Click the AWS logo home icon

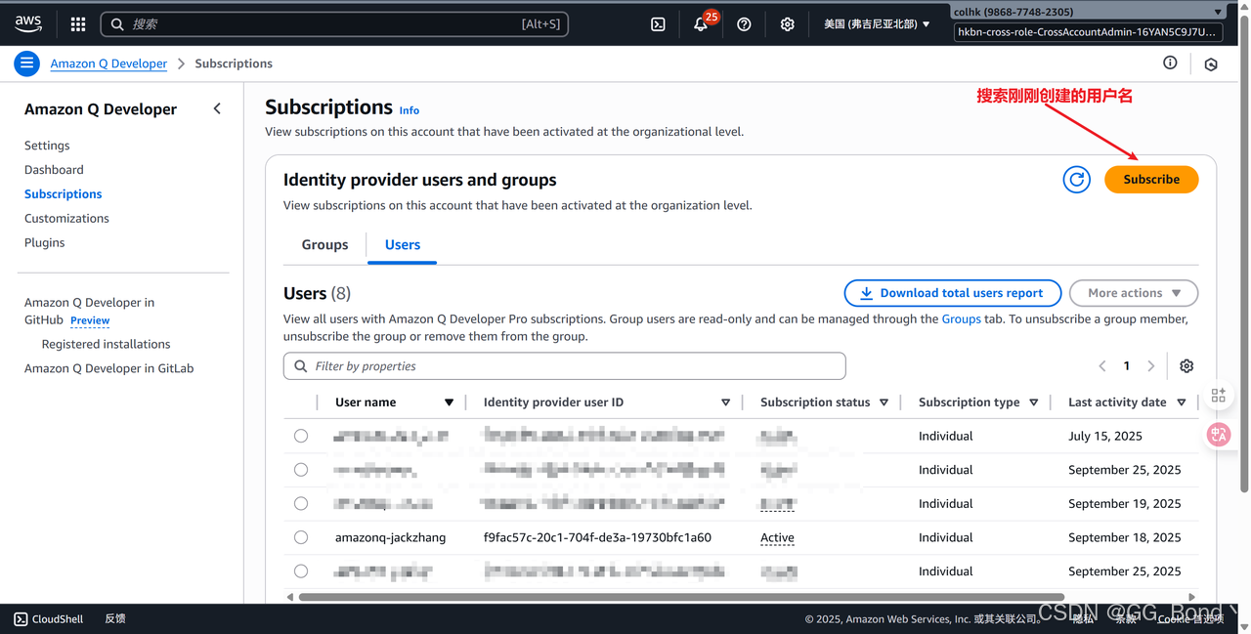click(x=28, y=23)
